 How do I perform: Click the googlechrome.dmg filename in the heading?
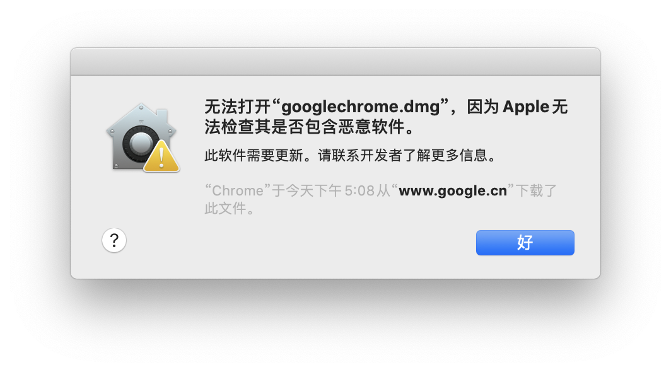pyautogui.click(x=360, y=107)
